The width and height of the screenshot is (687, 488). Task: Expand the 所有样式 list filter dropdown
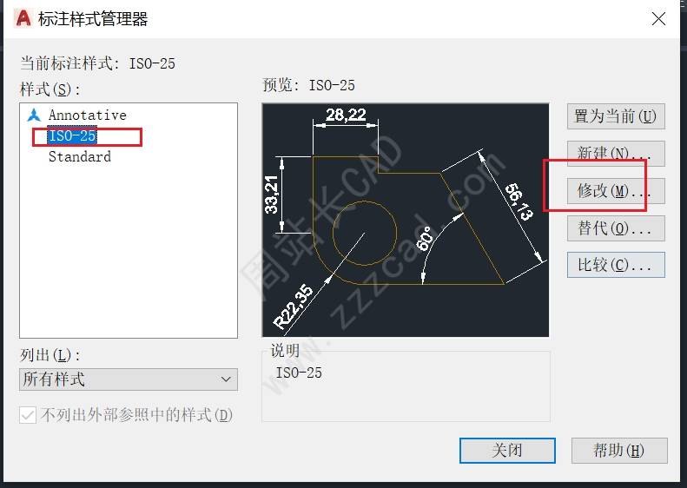pyautogui.click(x=129, y=379)
